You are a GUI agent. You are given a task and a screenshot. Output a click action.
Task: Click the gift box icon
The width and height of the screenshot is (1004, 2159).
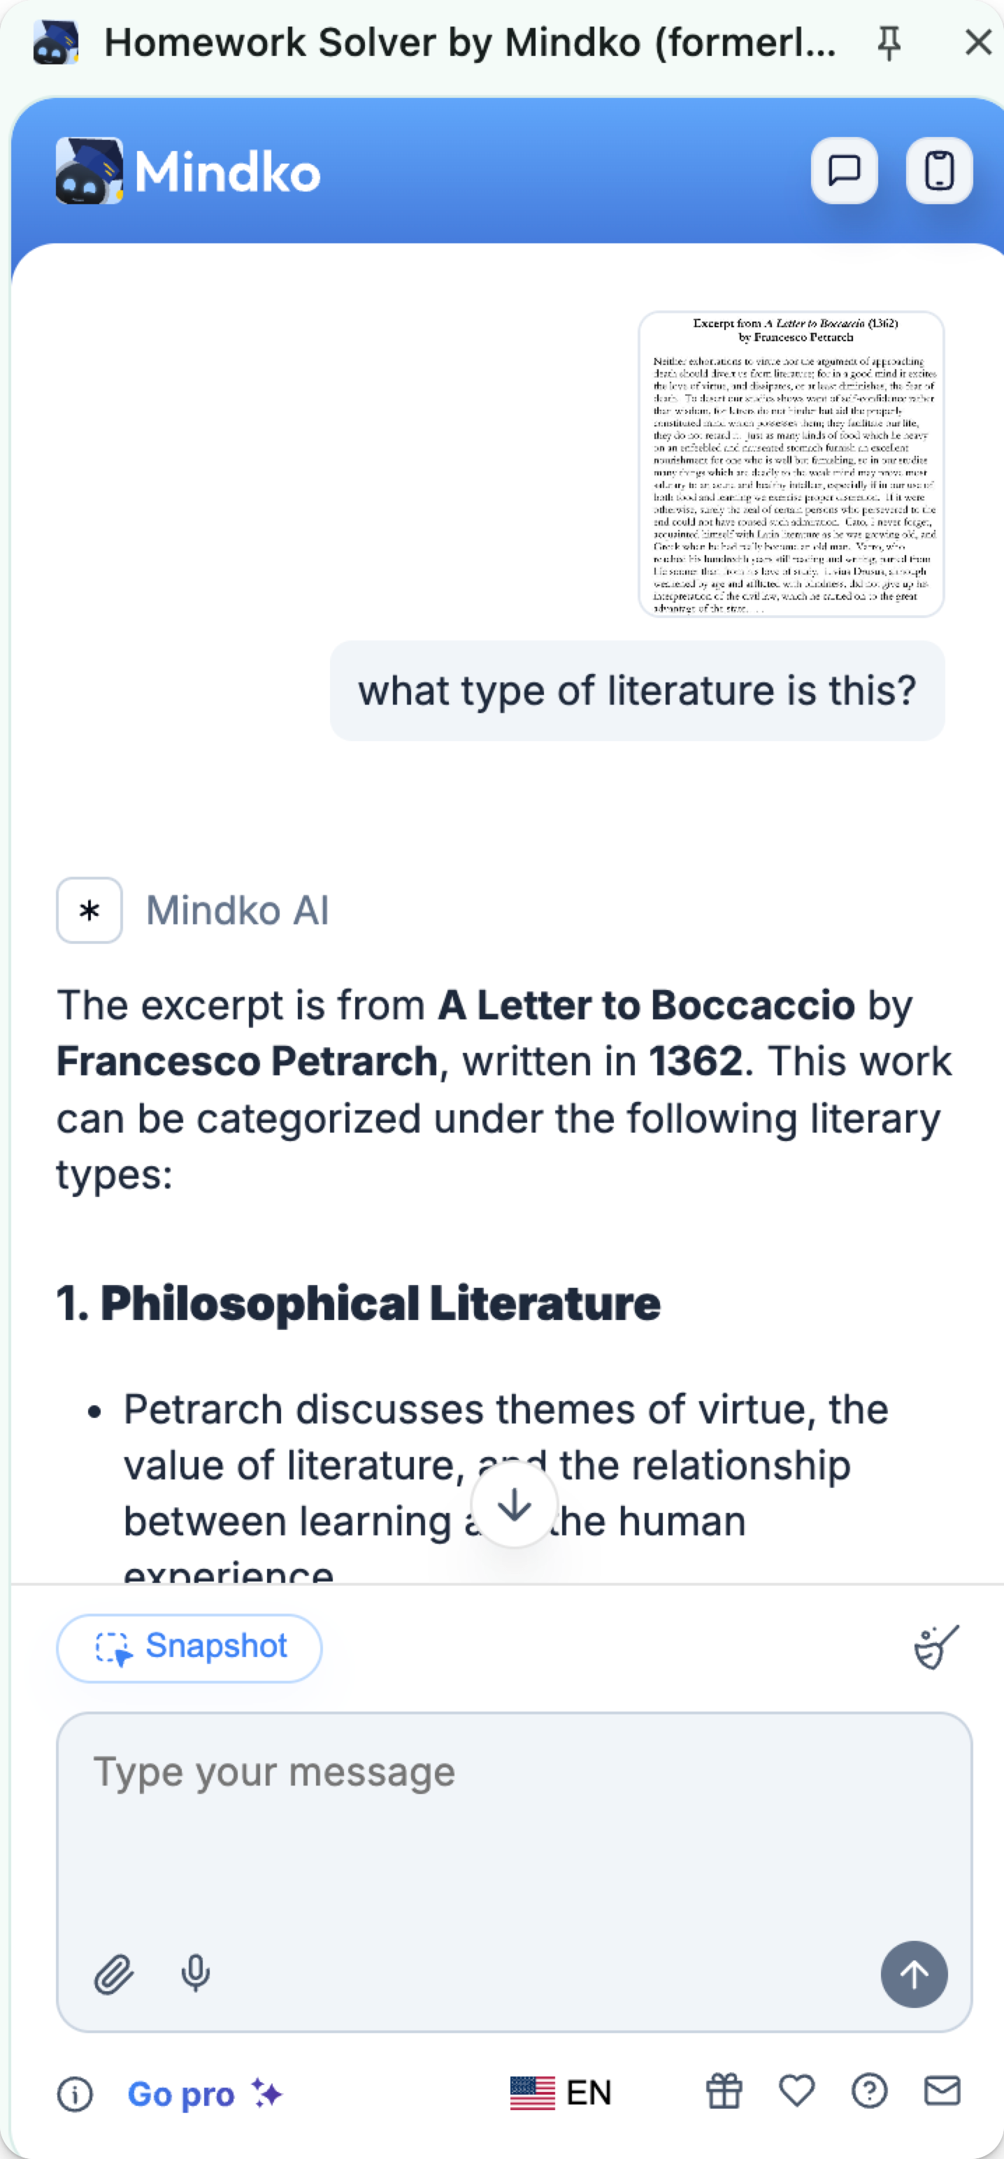[724, 2091]
